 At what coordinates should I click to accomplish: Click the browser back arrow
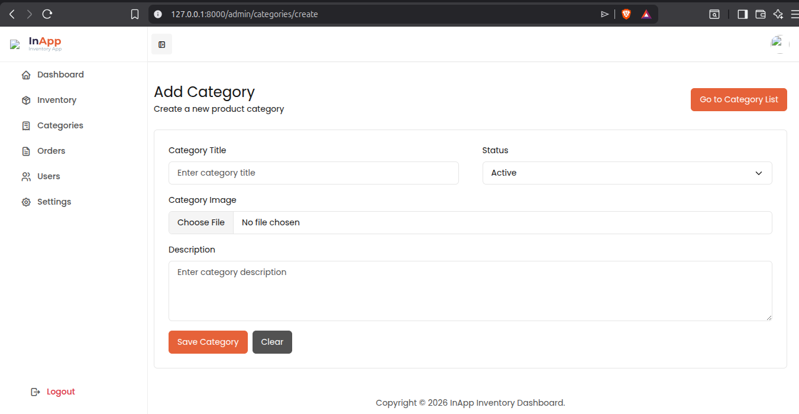click(12, 14)
